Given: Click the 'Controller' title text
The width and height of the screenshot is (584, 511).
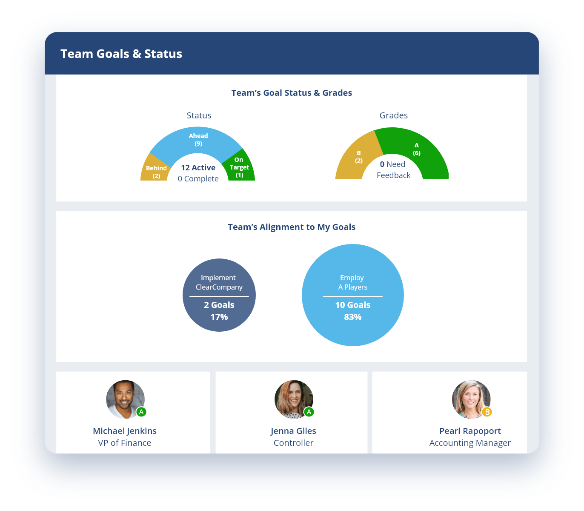Looking at the screenshot, I should (293, 443).
